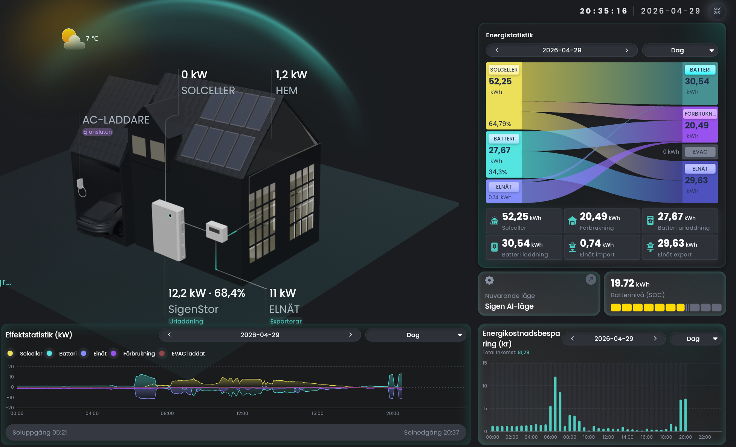Click the 'Exporterar' grid status label
The image size is (736, 447).
pos(286,321)
